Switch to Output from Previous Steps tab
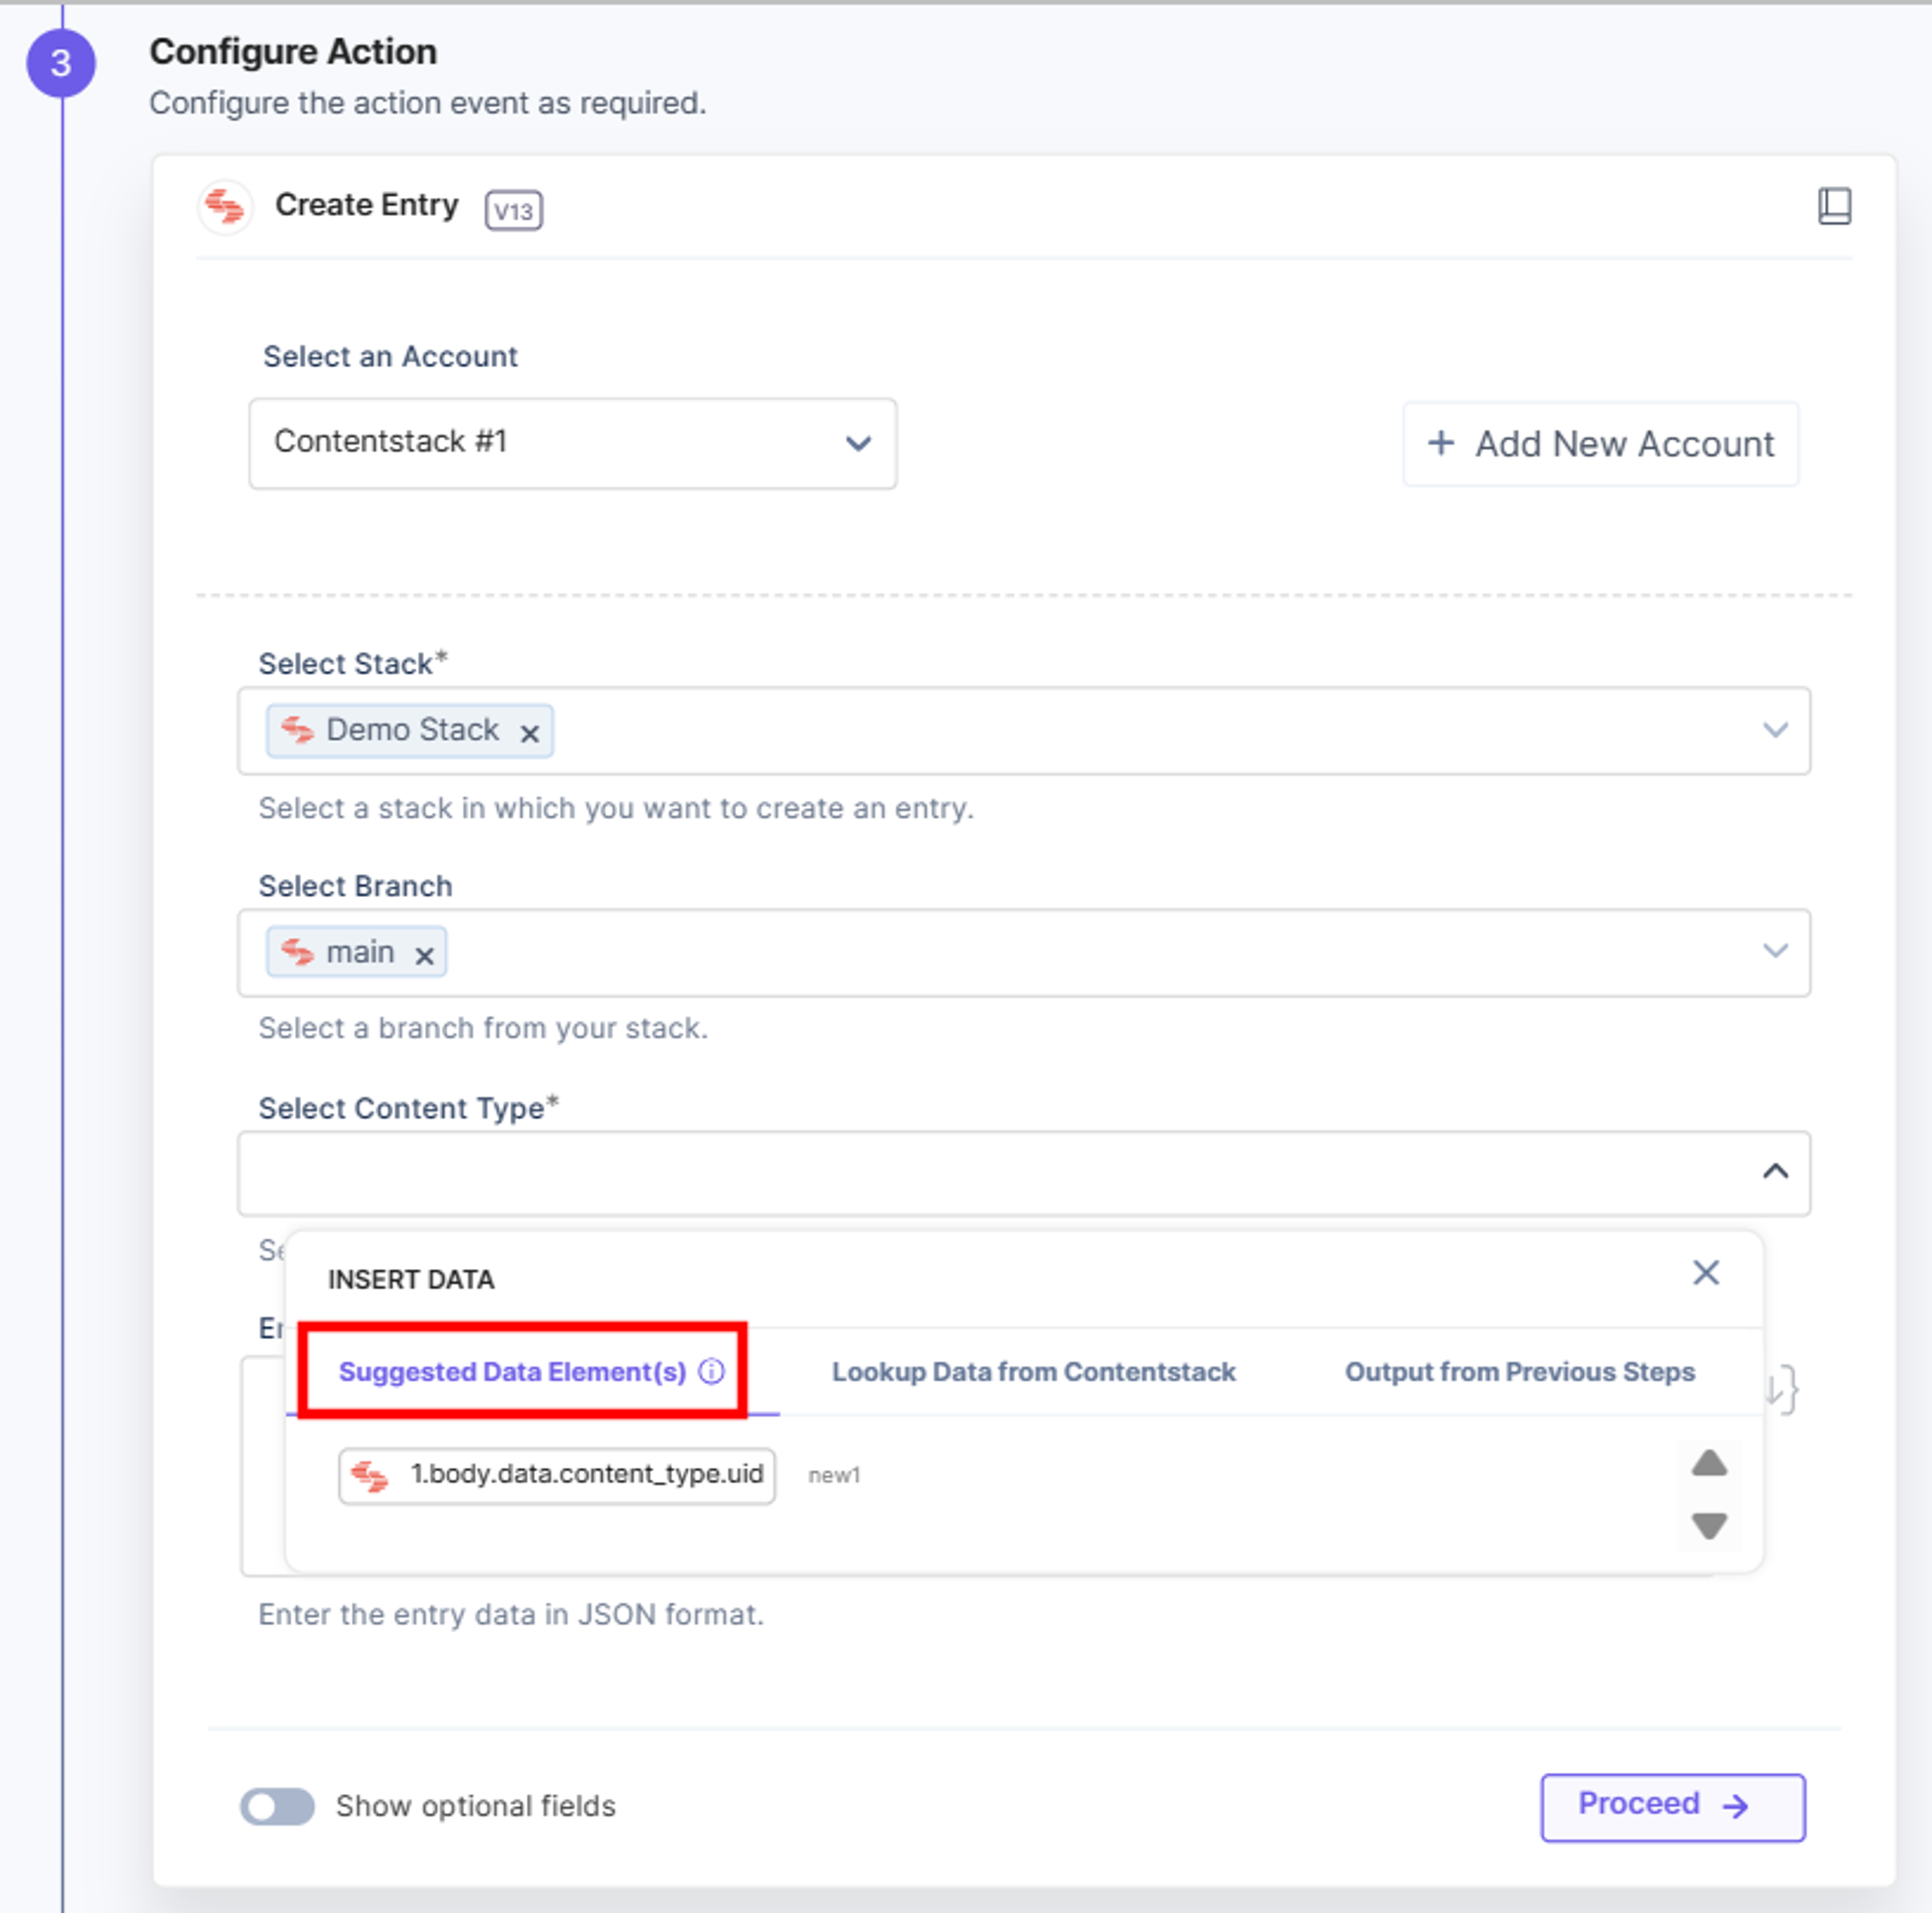Image resolution: width=1932 pixels, height=1913 pixels. pos(1519,1372)
